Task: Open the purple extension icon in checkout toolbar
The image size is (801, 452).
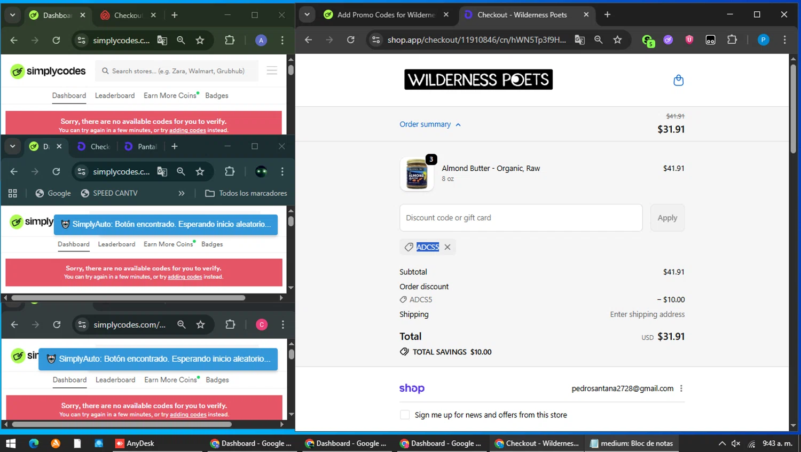Action: pos(668,39)
